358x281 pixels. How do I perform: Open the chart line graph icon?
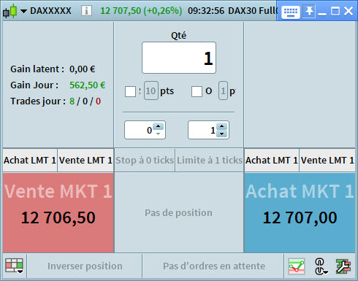click(297, 266)
